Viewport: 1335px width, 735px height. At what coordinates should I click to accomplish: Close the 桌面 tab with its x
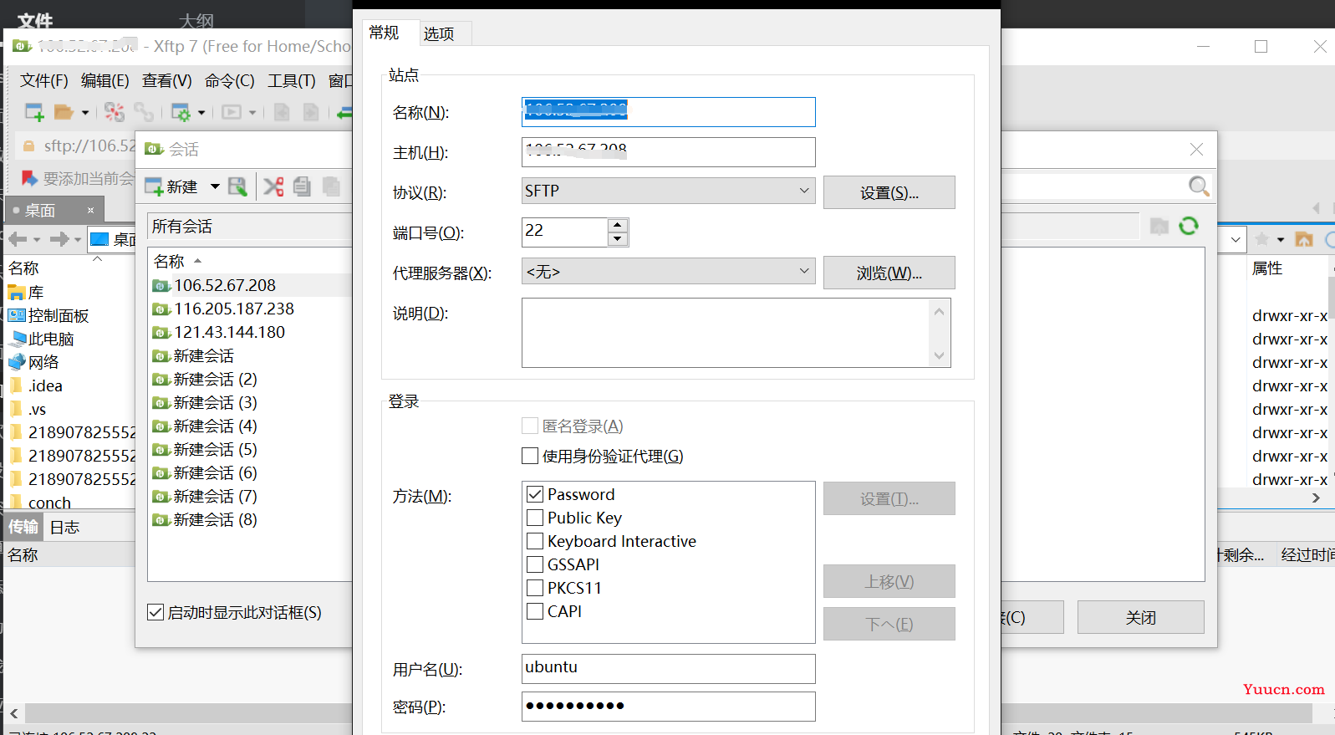pyautogui.click(x=90, y=210)
